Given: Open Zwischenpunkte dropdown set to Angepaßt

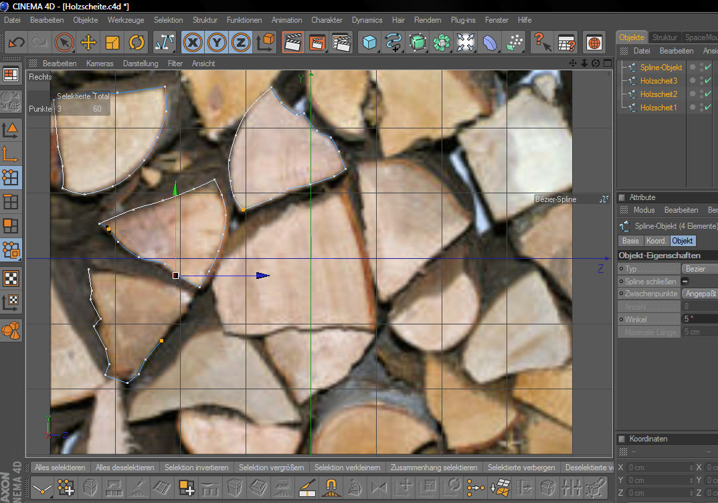Looking at the screenshot, I should coord(699,294).
